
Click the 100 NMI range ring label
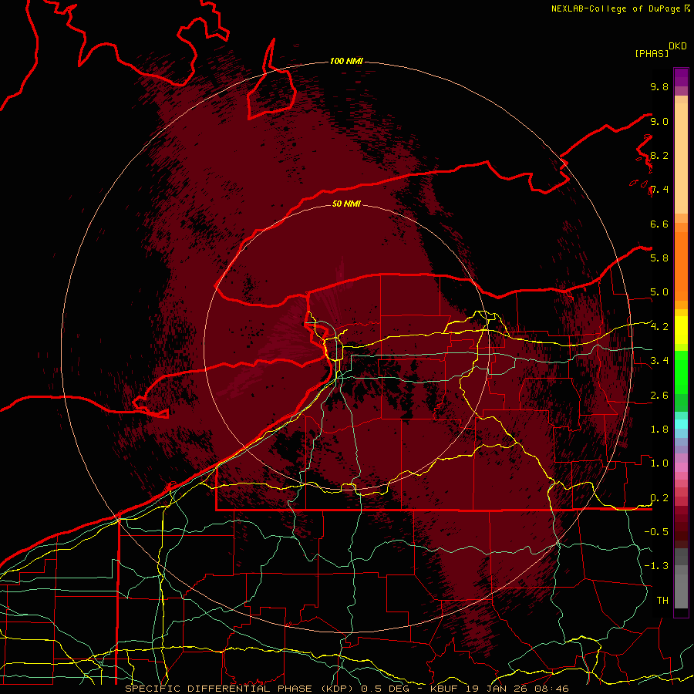point(346,61)
